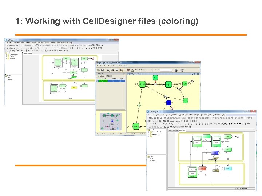Select the blue protein in bottom-right CellDesigner
This screenshot has width=262, height=196.
tap(215, 153)
